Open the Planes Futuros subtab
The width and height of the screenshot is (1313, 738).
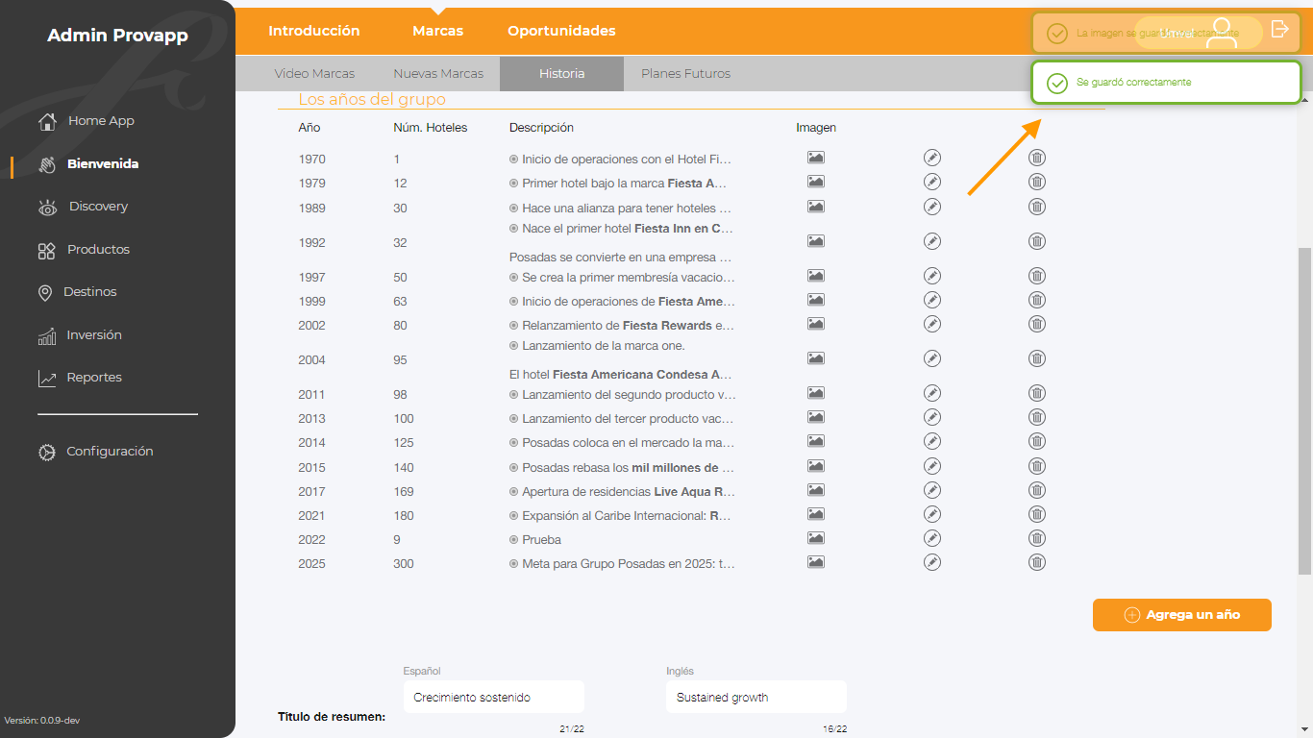pos(685,73)
